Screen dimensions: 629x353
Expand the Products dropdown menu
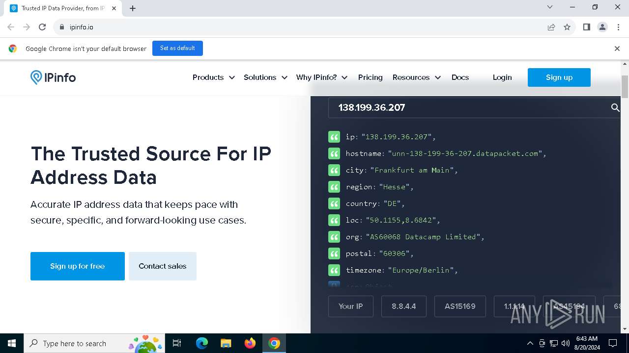pyautogui.click(x=214, y=77)
